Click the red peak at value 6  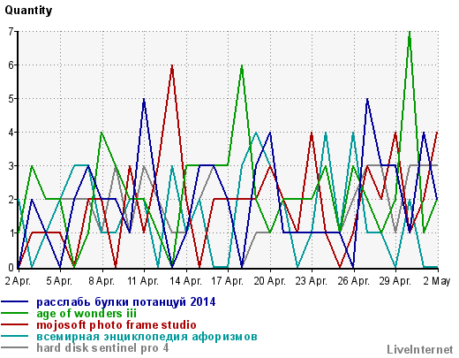pos(172,65)
